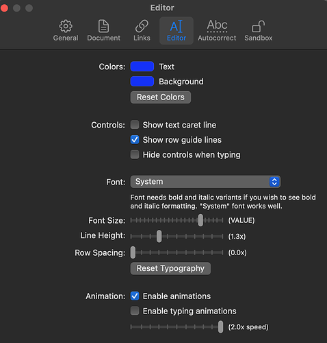
Task: Uncheck Show row guide lines
Action: [x=135, y=140]
